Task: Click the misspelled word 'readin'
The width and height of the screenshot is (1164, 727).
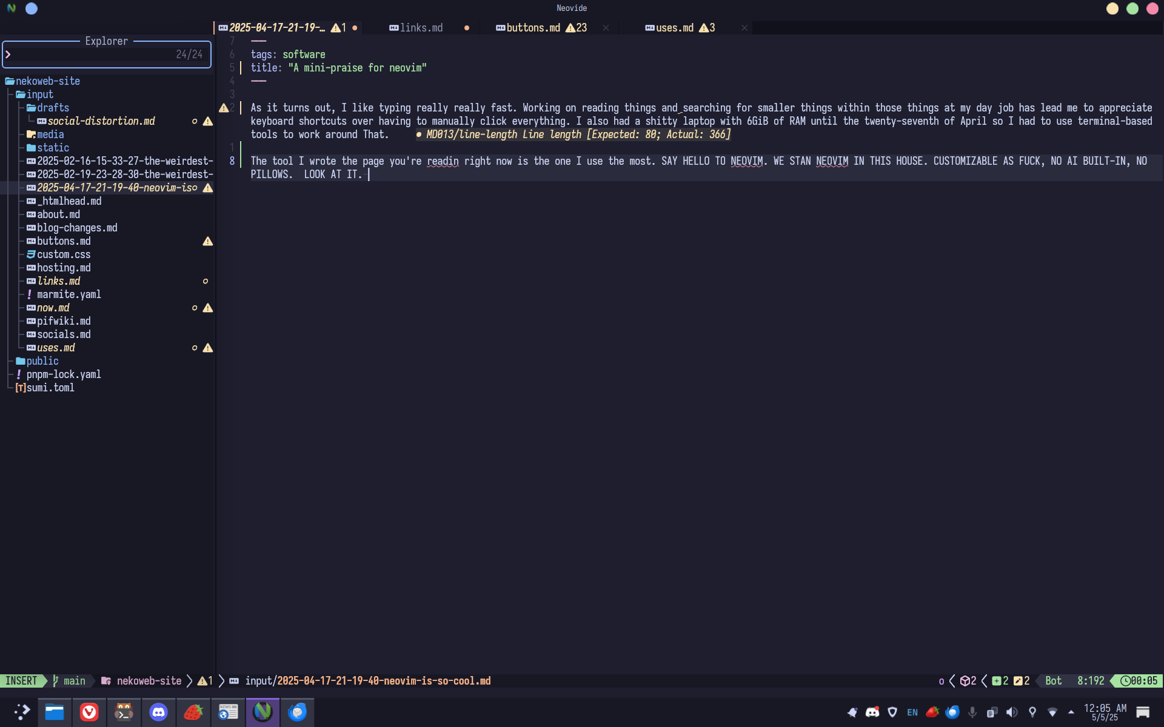Action: [443, 161]
